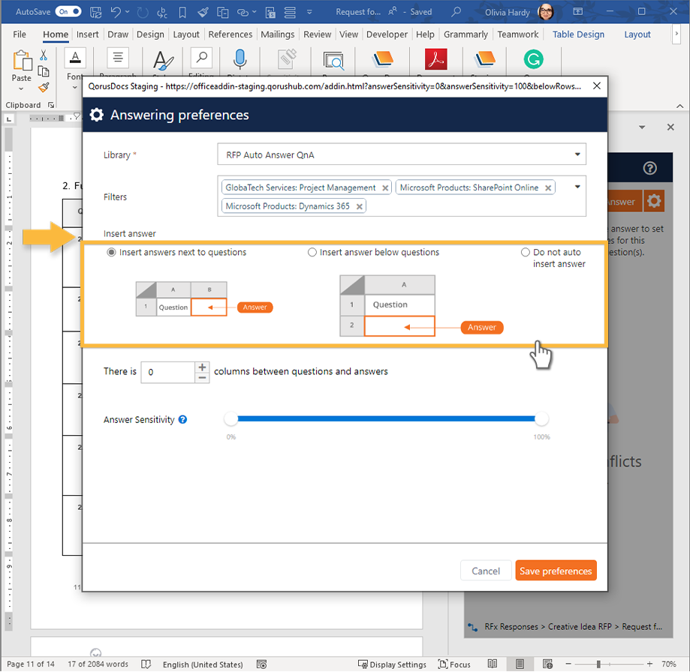
Task: Undo the last action
Action: [x=116, y=12]
